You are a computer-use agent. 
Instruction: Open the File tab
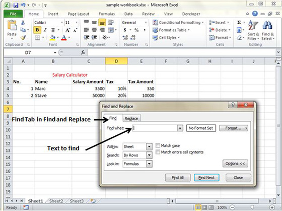pos(13,14)
